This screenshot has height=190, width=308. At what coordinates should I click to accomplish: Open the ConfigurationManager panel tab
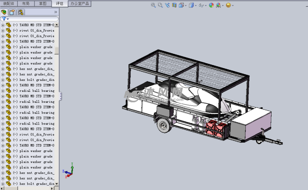tap(20, 12)
